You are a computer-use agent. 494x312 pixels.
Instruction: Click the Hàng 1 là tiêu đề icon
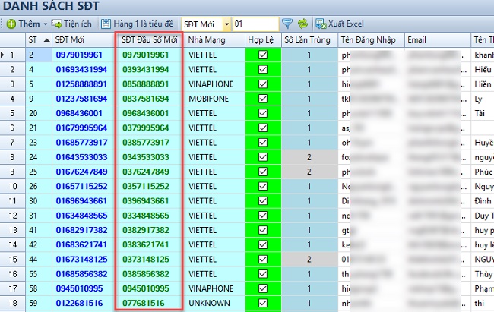click(106, 24)
